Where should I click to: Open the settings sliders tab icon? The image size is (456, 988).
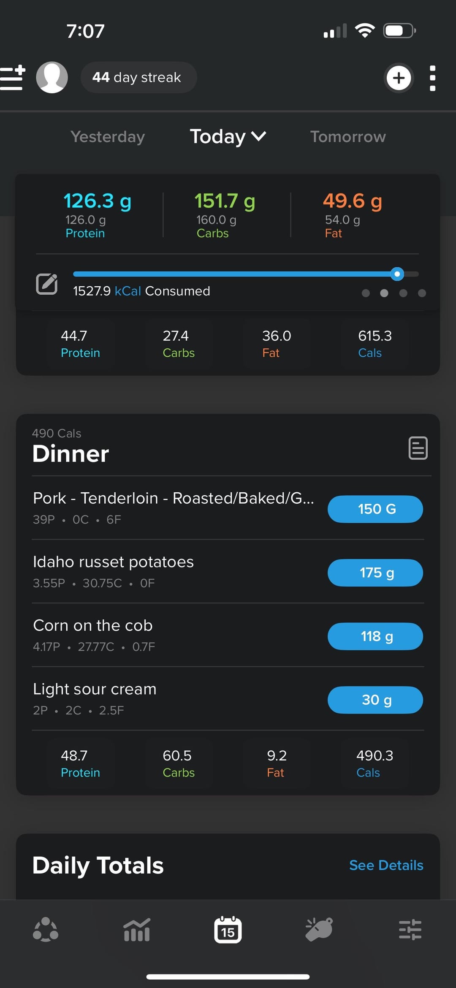pos(410,930)
